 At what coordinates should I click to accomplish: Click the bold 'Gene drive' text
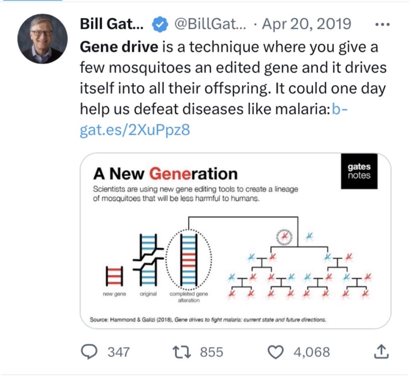click(119, 47)
